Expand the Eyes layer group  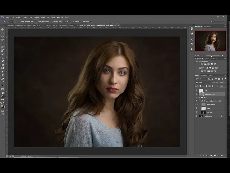pos(199,98)
